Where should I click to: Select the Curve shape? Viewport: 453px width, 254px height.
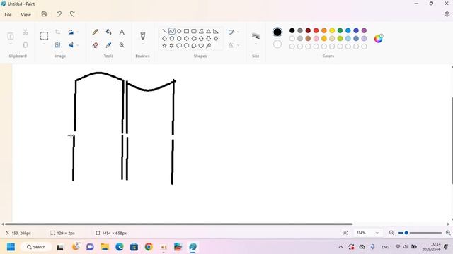point(171,31)
